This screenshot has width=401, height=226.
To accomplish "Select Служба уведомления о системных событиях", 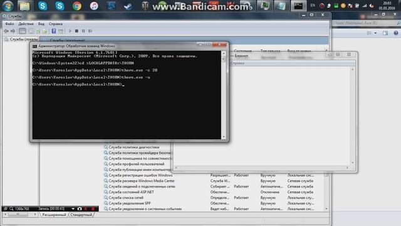I will pyautogui.click(x=145, y=209).
